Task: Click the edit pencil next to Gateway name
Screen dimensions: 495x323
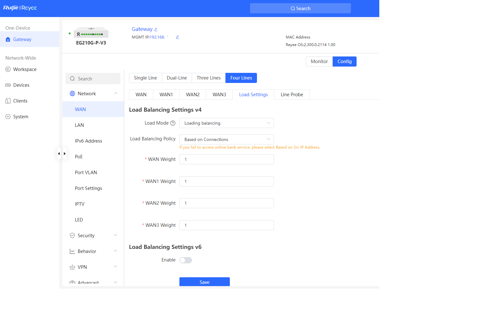Action: 156,30
